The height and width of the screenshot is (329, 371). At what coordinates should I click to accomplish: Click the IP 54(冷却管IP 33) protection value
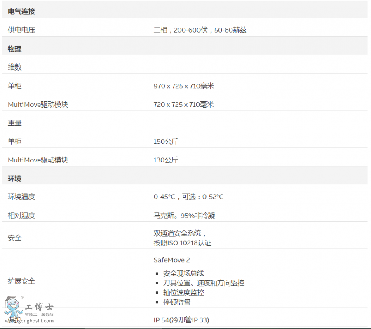coord(184,320)
